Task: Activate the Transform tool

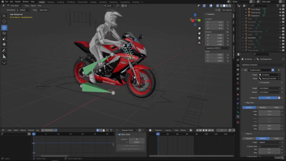Action: tap(4, 44)
